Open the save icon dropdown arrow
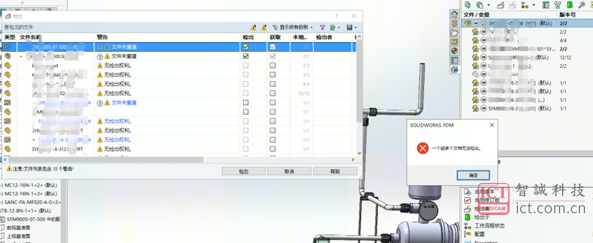Screen dimensions: 593x243 [355, 28]
